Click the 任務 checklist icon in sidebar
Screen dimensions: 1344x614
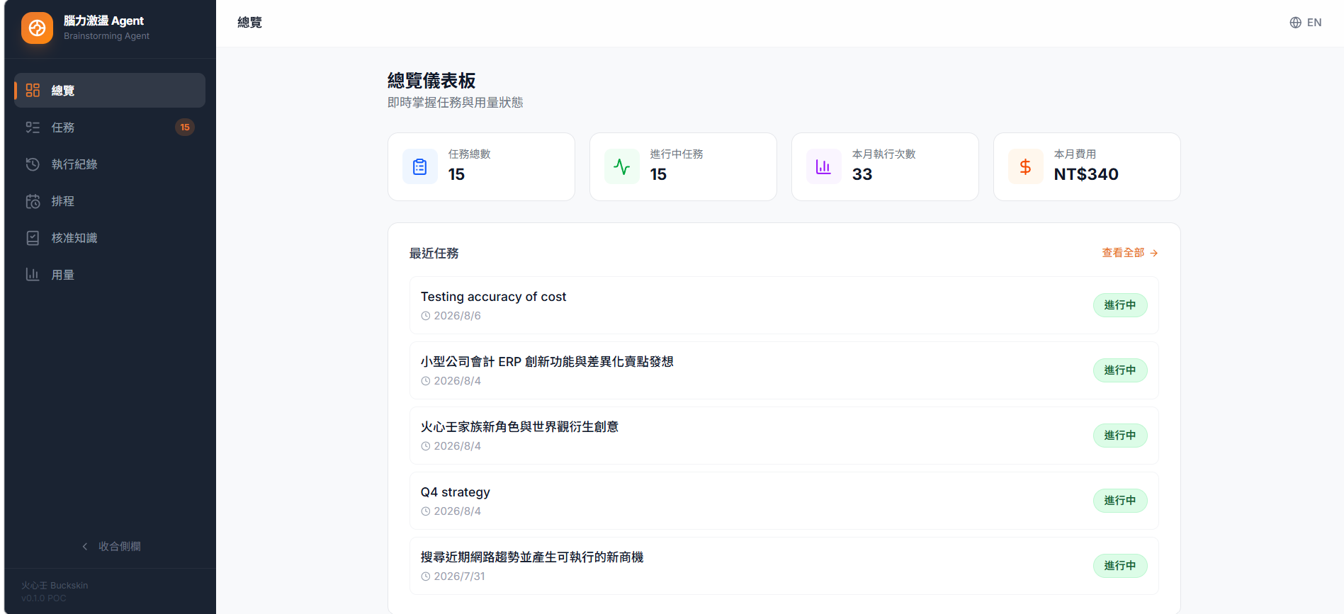[x=33, y=127]
